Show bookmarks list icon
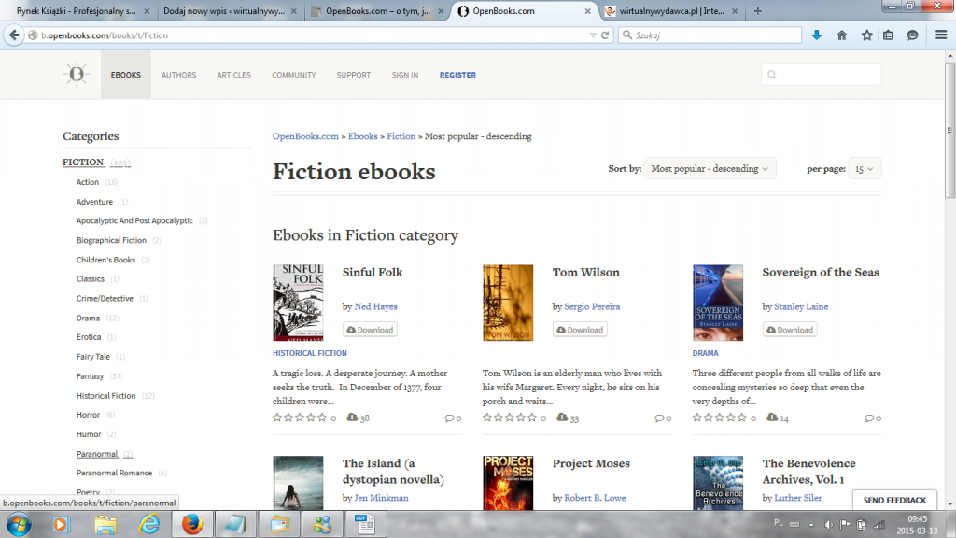Image resolution: width=956 pixels, height=538 pixels. (889, 35)
